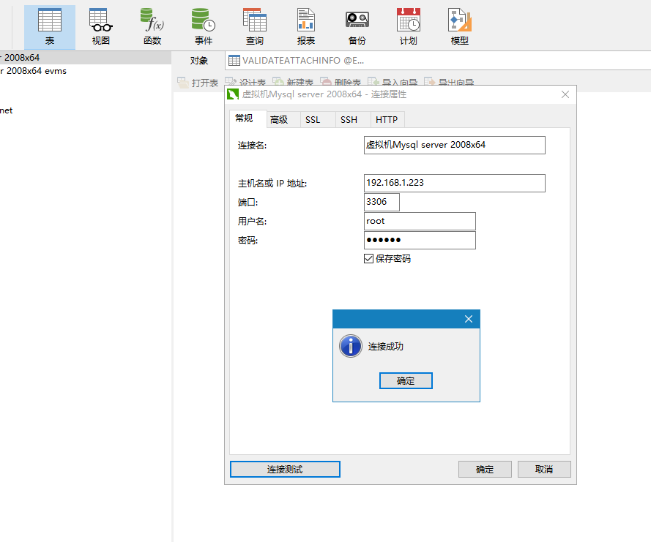Click the 删除表 toolbar button

click(341, 82)
